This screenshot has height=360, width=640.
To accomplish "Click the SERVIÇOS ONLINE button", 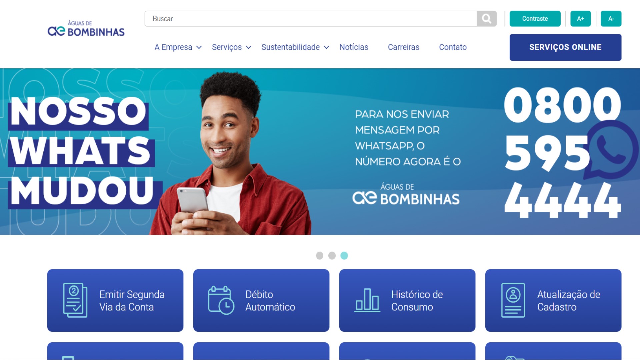I will (565, 47).
